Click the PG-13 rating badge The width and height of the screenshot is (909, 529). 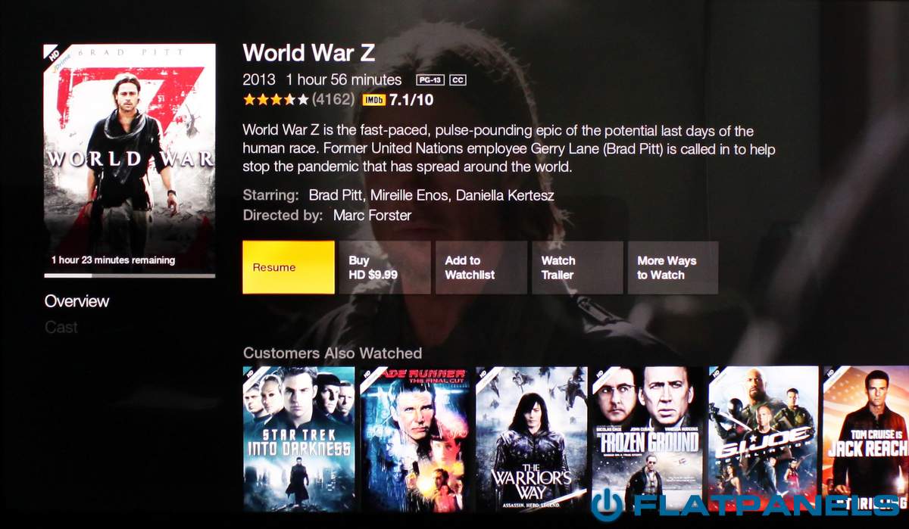[430, 79]
